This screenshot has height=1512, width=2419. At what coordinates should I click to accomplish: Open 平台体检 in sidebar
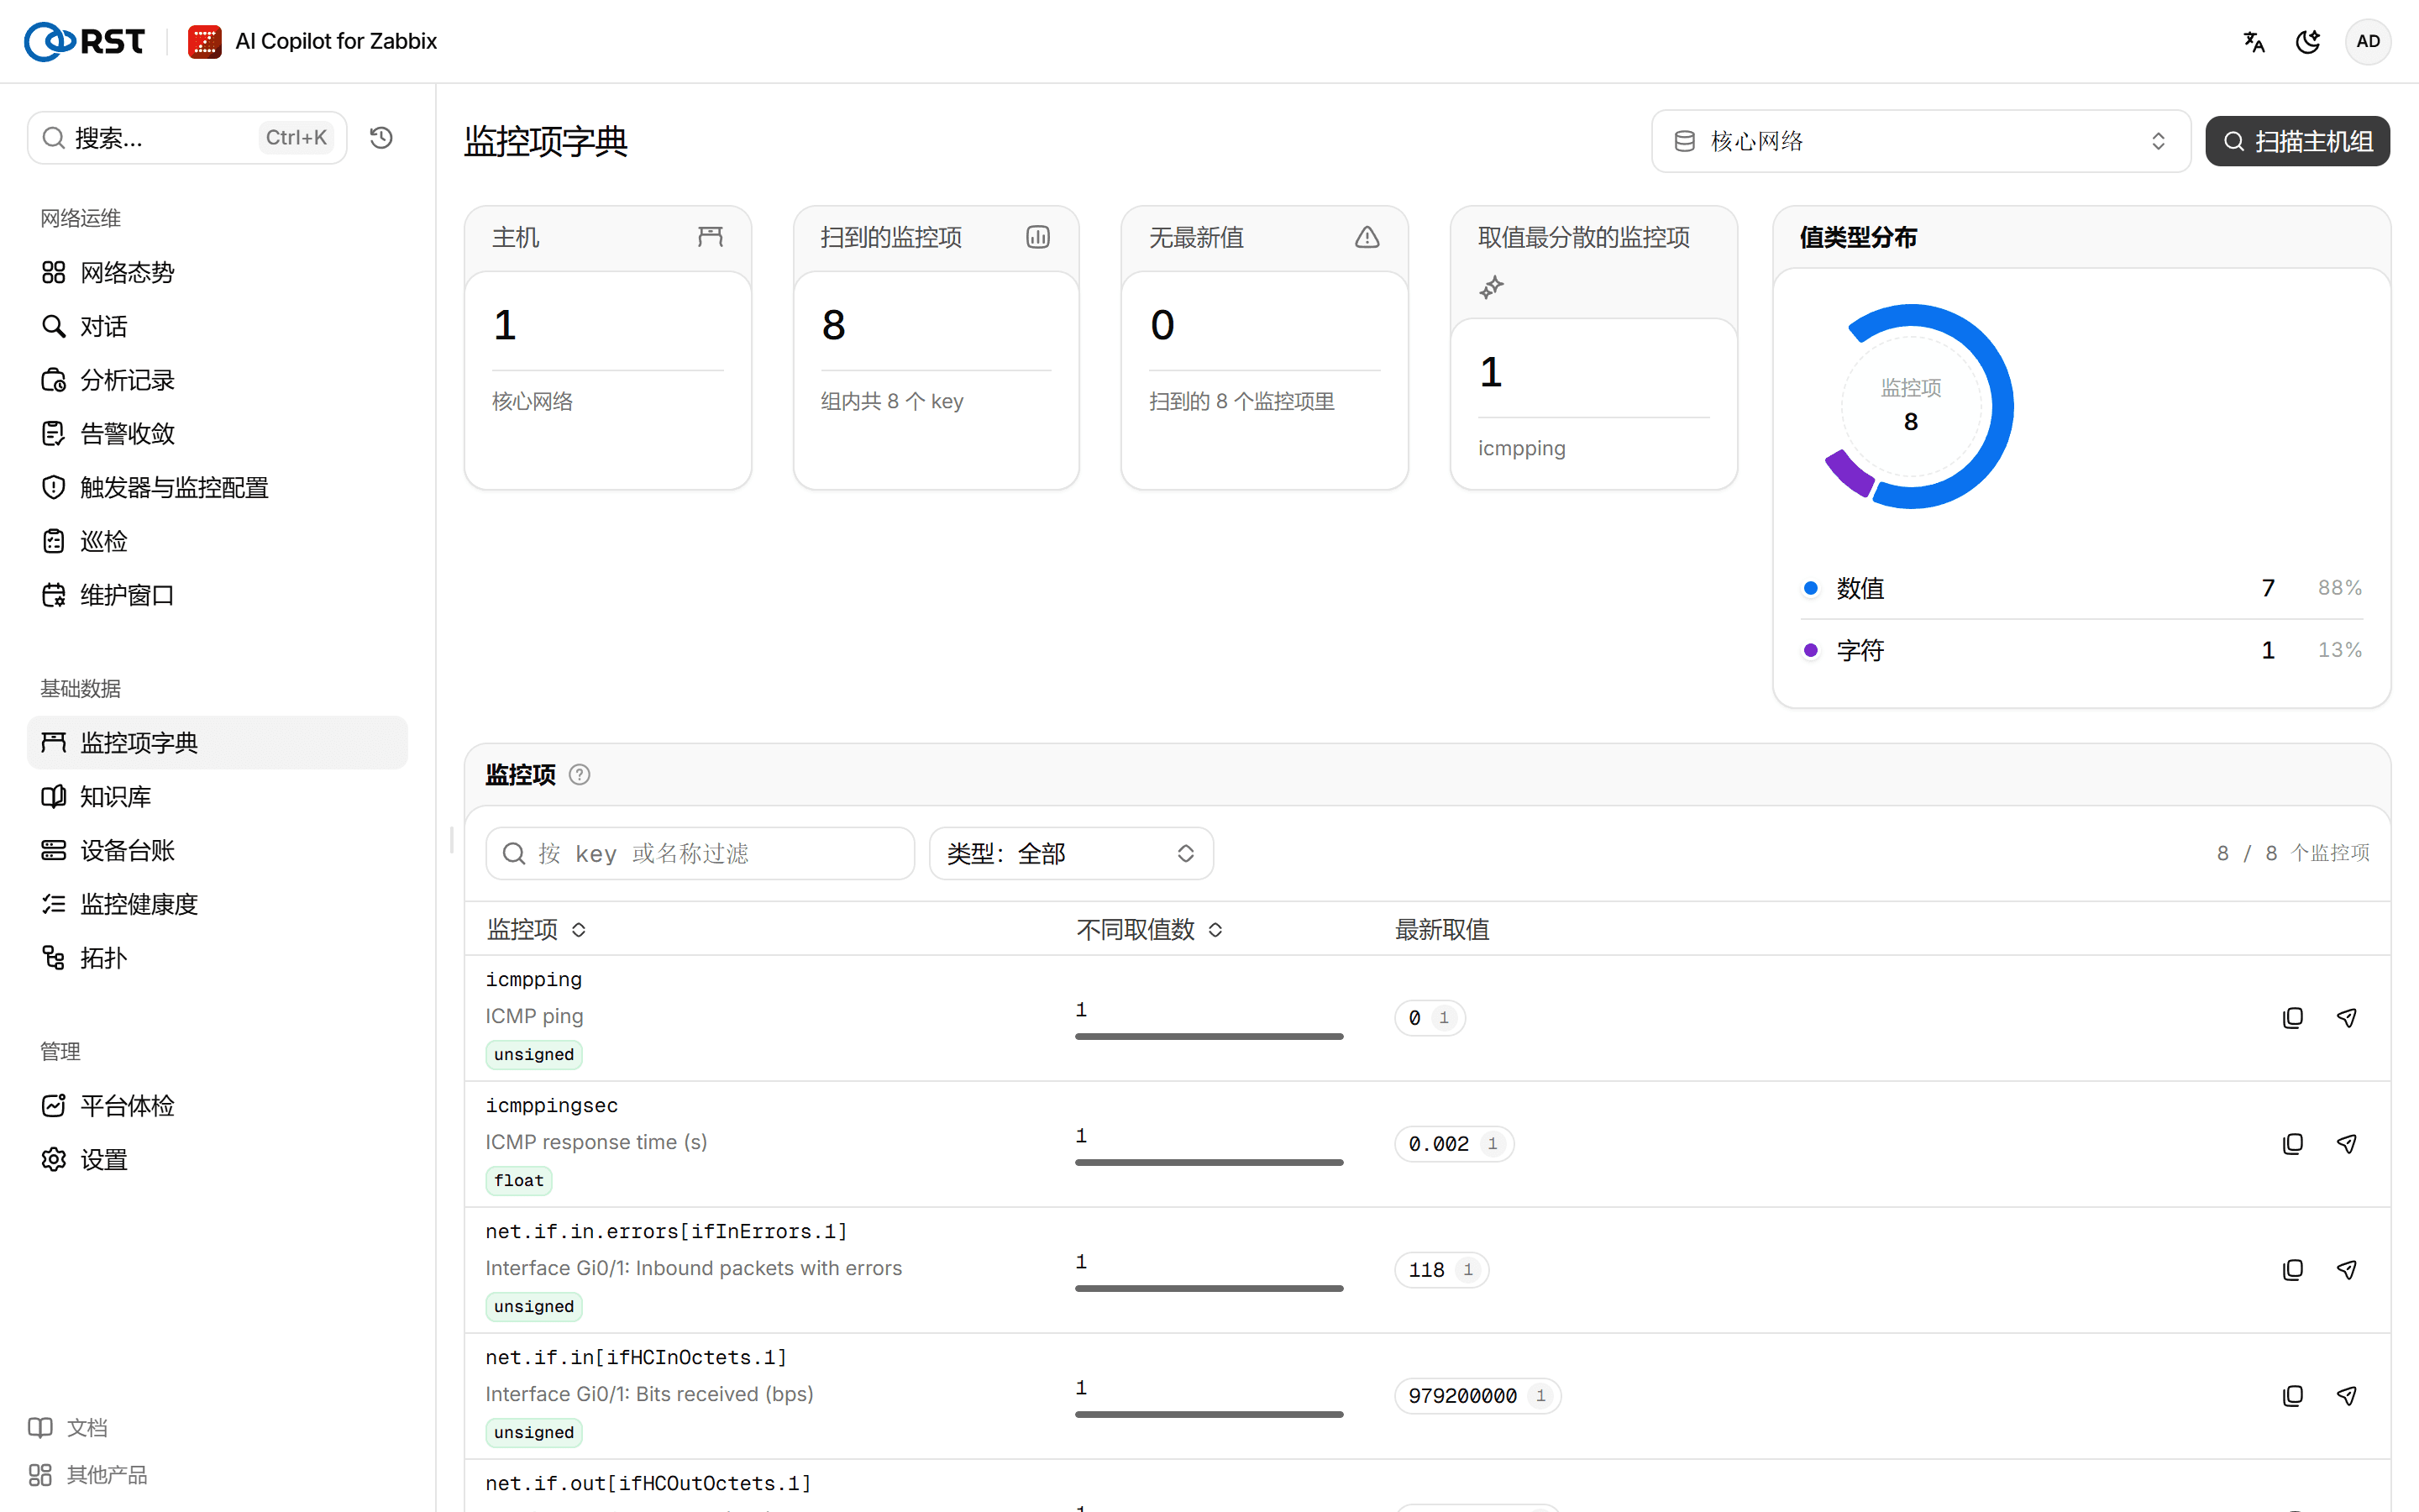(x=217, y=1105)
